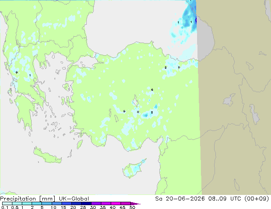
Task: Click the 5–10 mm legend color swatch
Action: [x=47, y=203]
